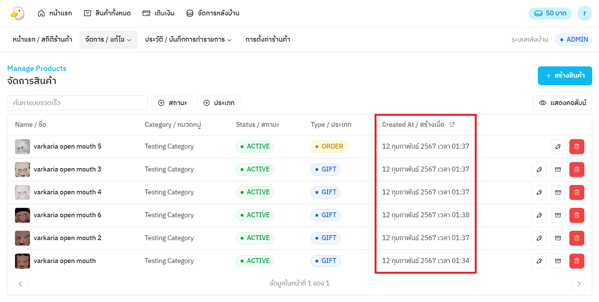Image resolution: width=599 pixels, height=302 pixels.
Task: Edit the varkaria open mouth 5 product
Action: tap(558, 147)
